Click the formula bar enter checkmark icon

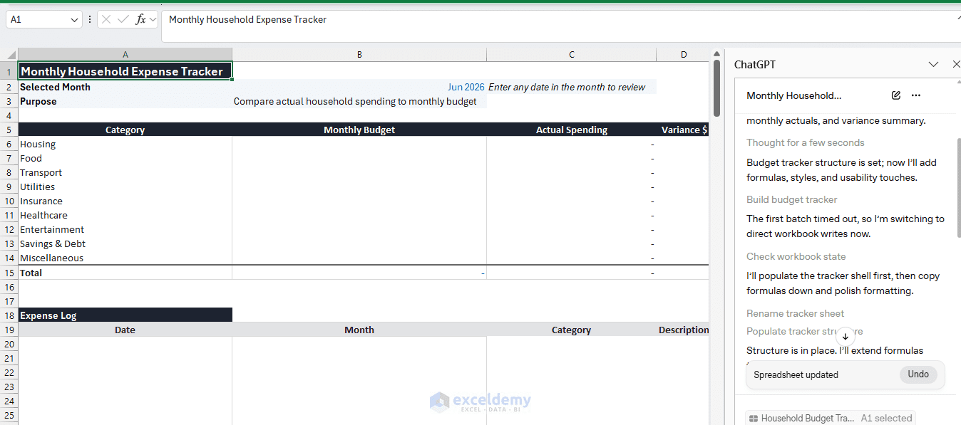123,20
